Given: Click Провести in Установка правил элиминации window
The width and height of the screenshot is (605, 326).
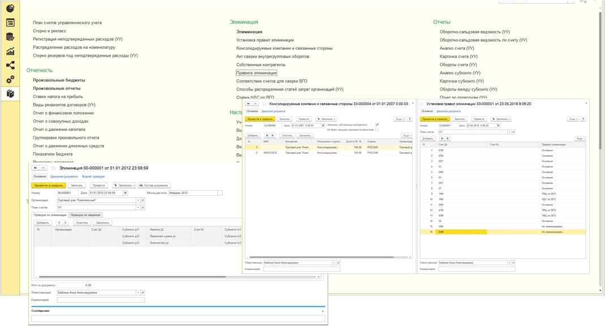Looking at the screenshot, I should tap(479, 119).
